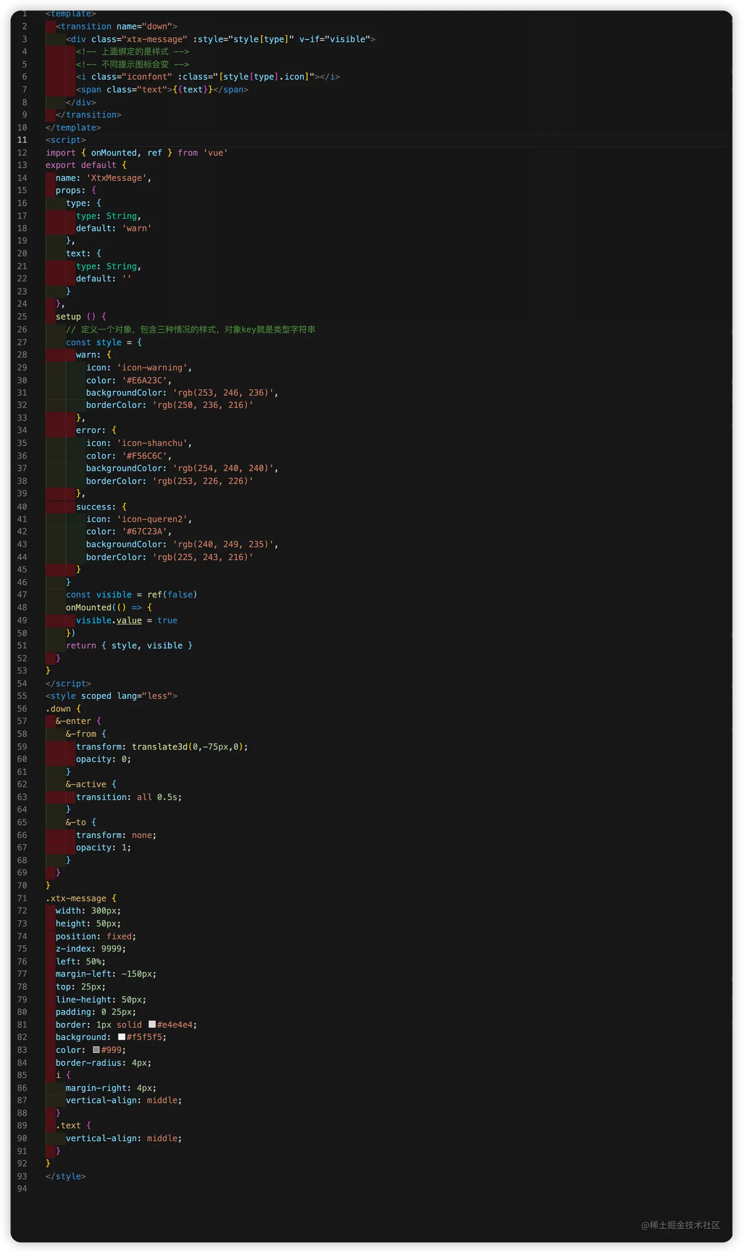The image size is (743, 1253).
Task: Click the default value 'warn'
Action: [137, 229]
